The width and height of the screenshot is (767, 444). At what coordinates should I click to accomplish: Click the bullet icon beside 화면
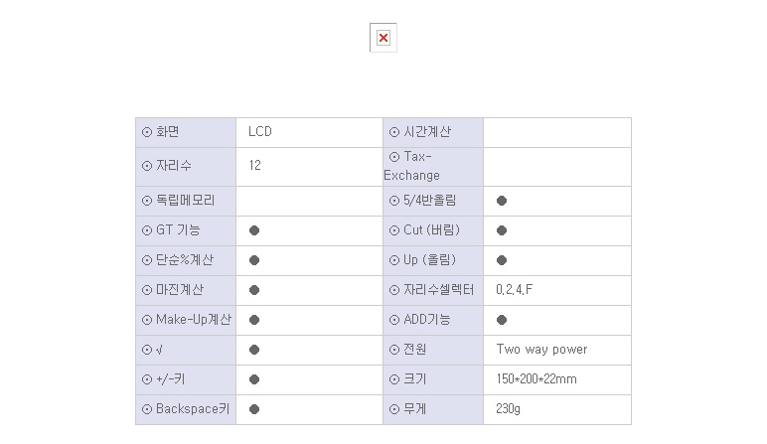point(147,132)
